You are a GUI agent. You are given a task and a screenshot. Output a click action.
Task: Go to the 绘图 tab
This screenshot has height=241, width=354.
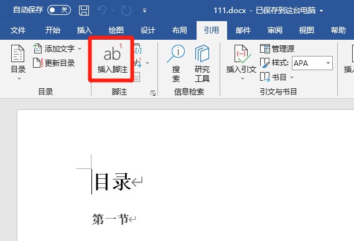pos(116,30)
